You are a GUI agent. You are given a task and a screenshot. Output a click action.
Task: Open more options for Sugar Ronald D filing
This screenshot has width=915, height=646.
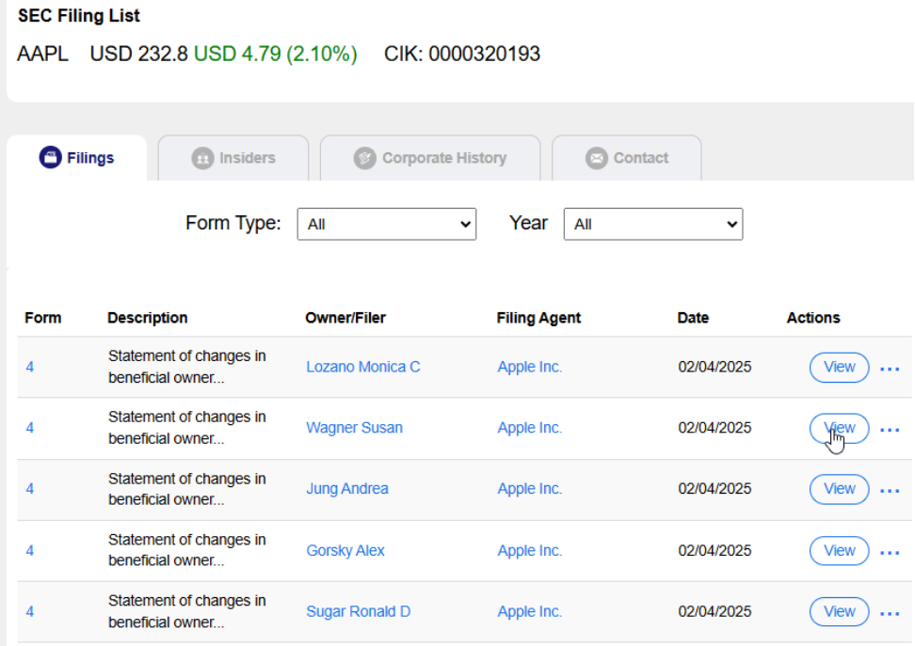[890, 613]
